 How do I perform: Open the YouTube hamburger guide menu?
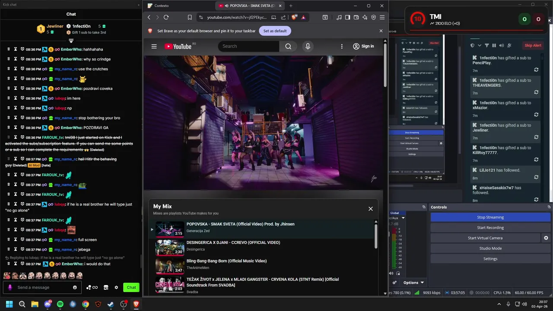tap(154, 46)
